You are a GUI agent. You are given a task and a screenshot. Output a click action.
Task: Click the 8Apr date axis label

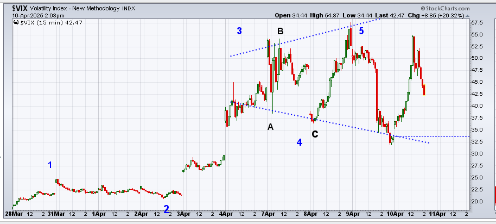click(x=310, y=214)
